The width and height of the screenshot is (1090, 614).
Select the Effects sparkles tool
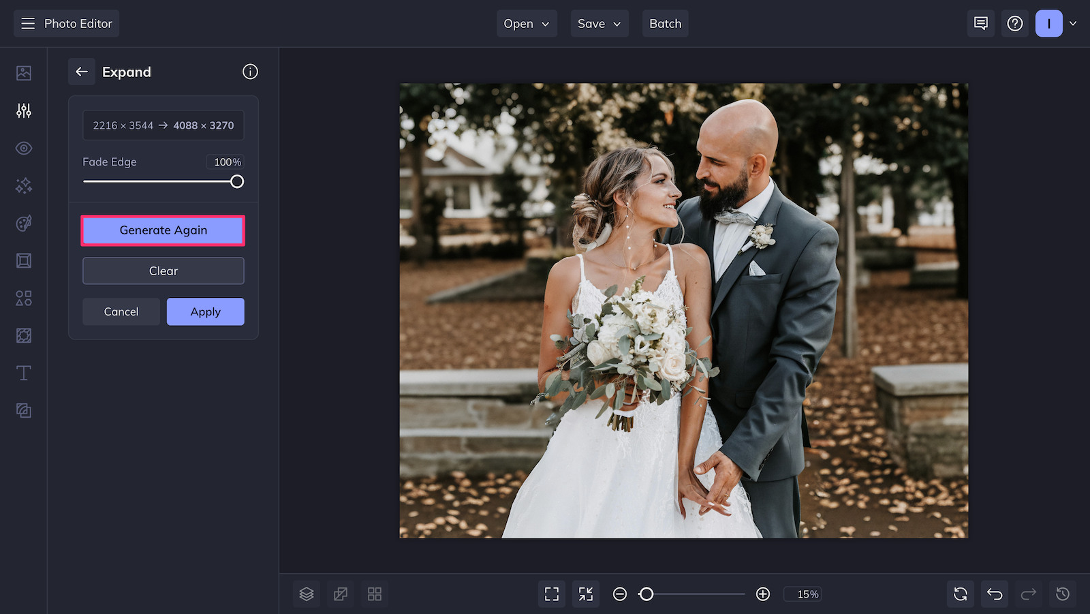[x=23, y=185]
